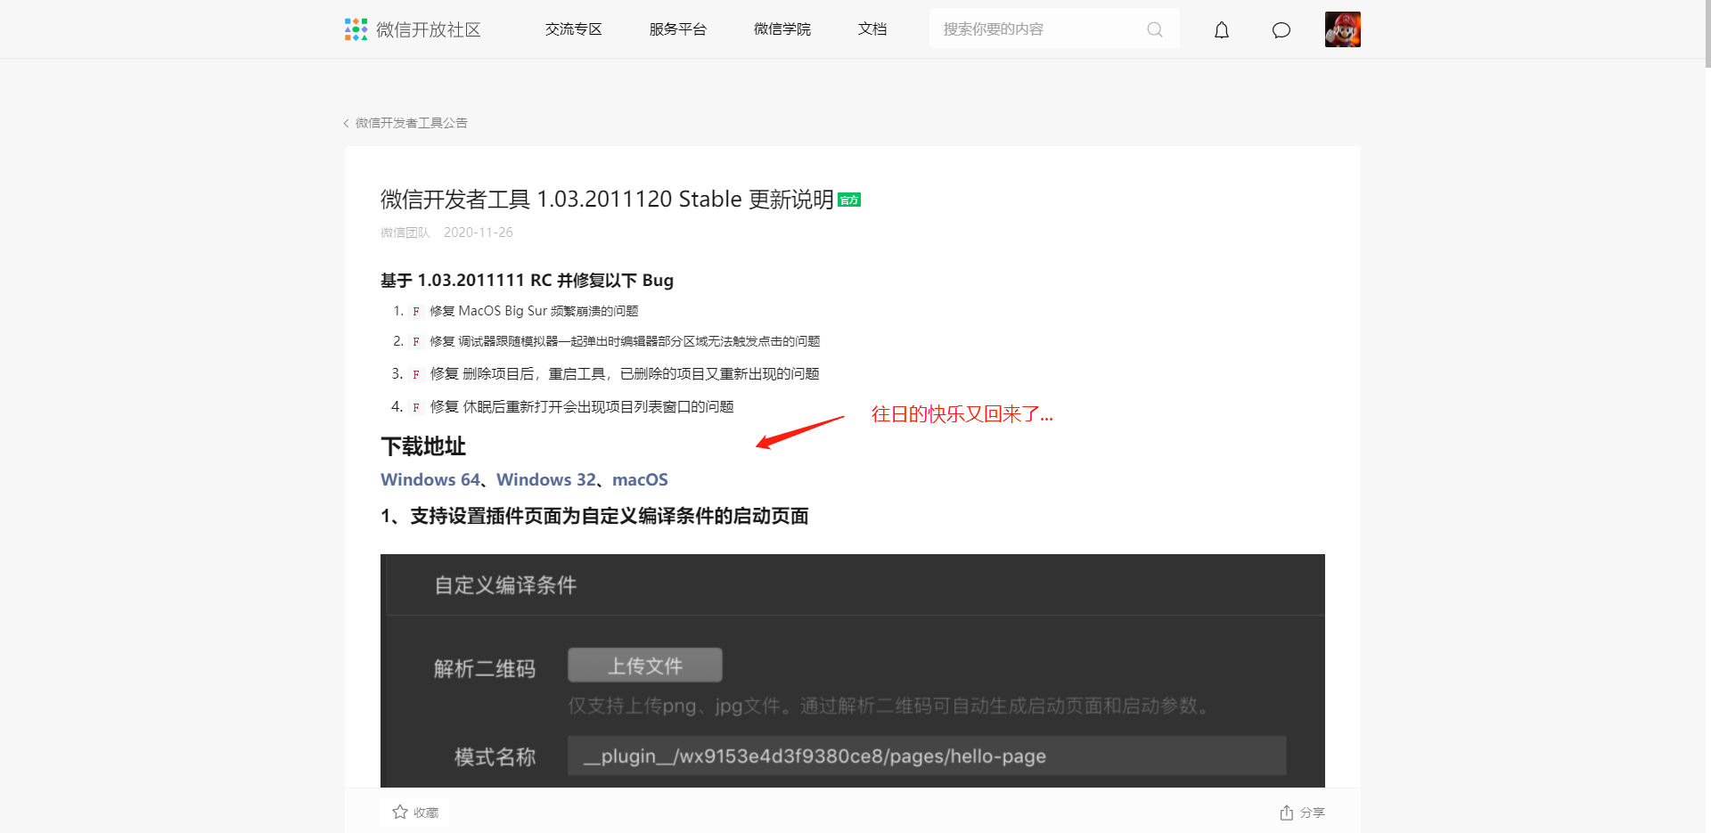Open the notifications bell
The height and width of the screenshot is (833, 1711).
tap(1222, 30)
